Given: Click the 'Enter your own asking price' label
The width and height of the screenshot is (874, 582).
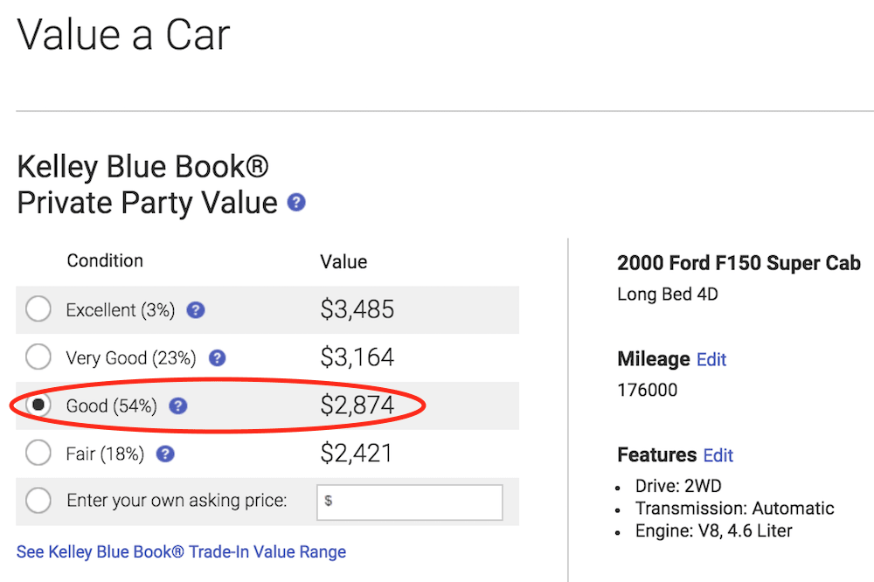Looking at the screenshot, I should (x=177, y=501).
